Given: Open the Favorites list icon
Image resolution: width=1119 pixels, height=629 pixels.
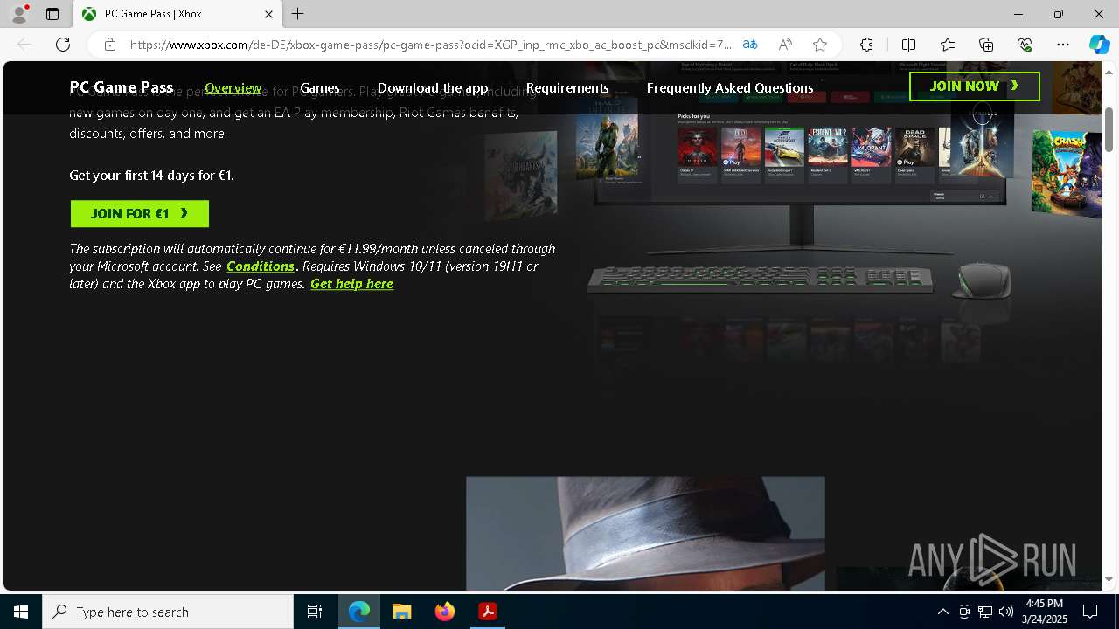Looking at the screenshot, I should point(948,45).
